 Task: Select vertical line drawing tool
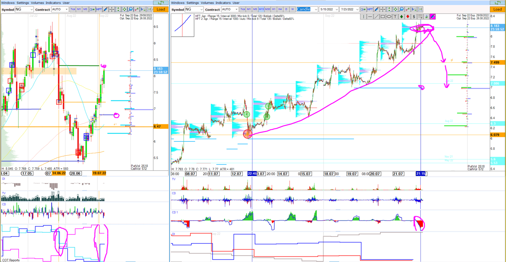point(364,17)
